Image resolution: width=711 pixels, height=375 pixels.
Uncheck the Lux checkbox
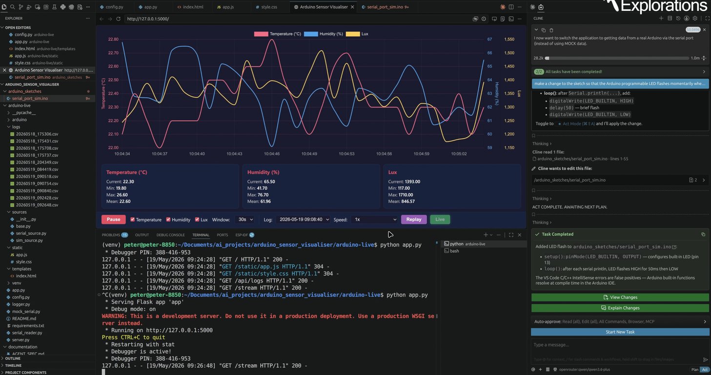point(197,220)
